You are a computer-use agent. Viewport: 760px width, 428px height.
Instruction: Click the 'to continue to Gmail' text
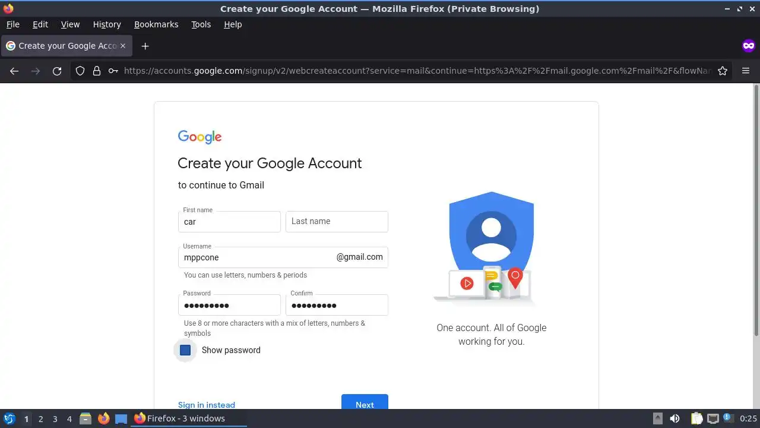pyautogui.click(x=221, y=185)
